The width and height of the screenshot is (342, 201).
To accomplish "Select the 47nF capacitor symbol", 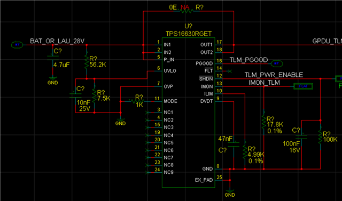I will coord(234,144).
